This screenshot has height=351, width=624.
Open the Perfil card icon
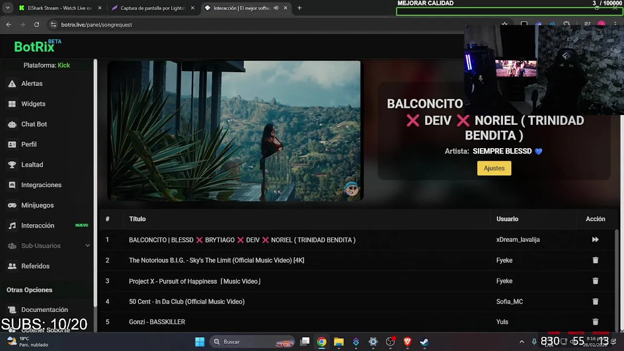pyautogui.click(x=12, y=144)
